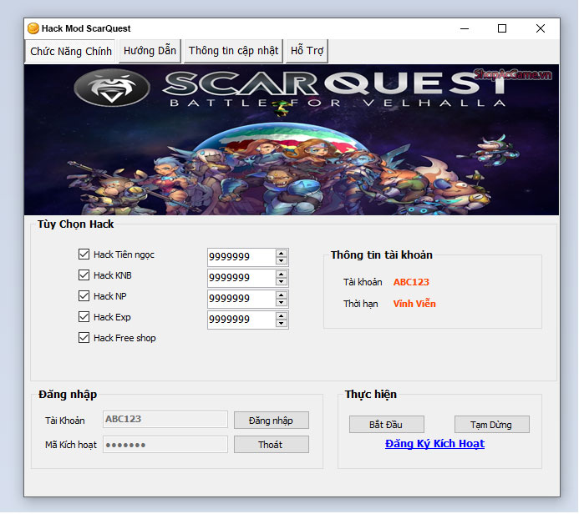Click the ScarQuest banner image

click(x=292, y=139)
